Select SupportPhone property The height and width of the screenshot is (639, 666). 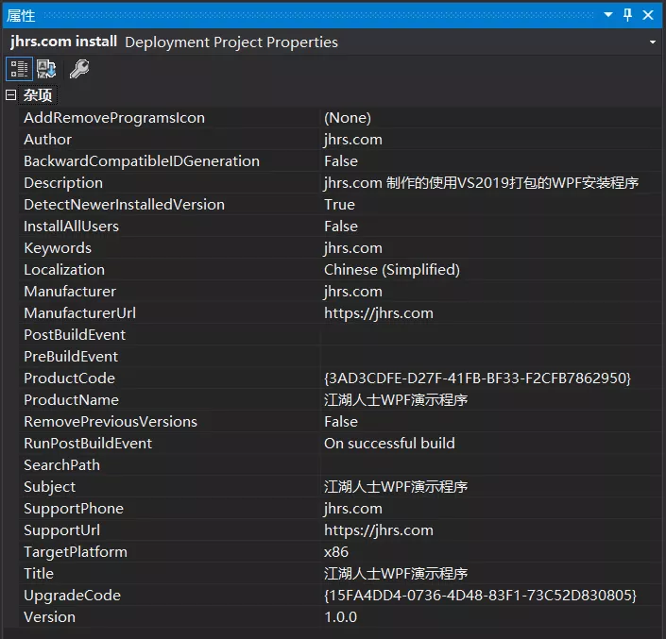(x=74, y=509)
